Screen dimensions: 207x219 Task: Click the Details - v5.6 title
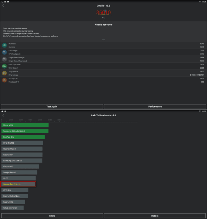coord(103,6)
